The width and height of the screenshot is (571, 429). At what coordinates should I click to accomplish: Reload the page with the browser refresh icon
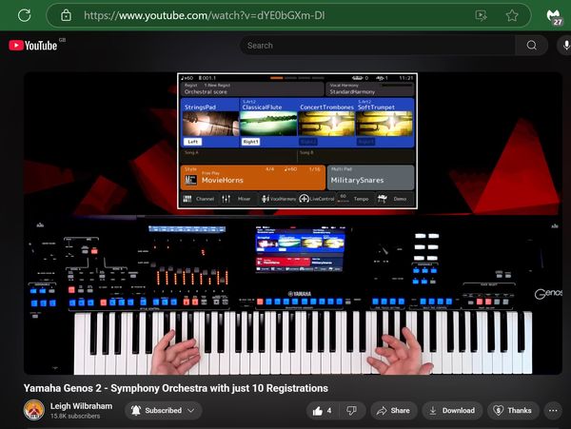(x=25, y=15)
